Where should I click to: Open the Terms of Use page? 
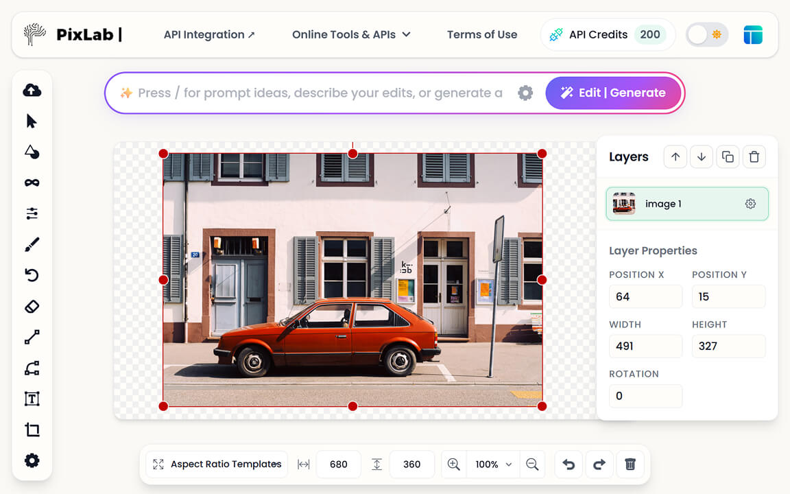(x=482, y=34)
